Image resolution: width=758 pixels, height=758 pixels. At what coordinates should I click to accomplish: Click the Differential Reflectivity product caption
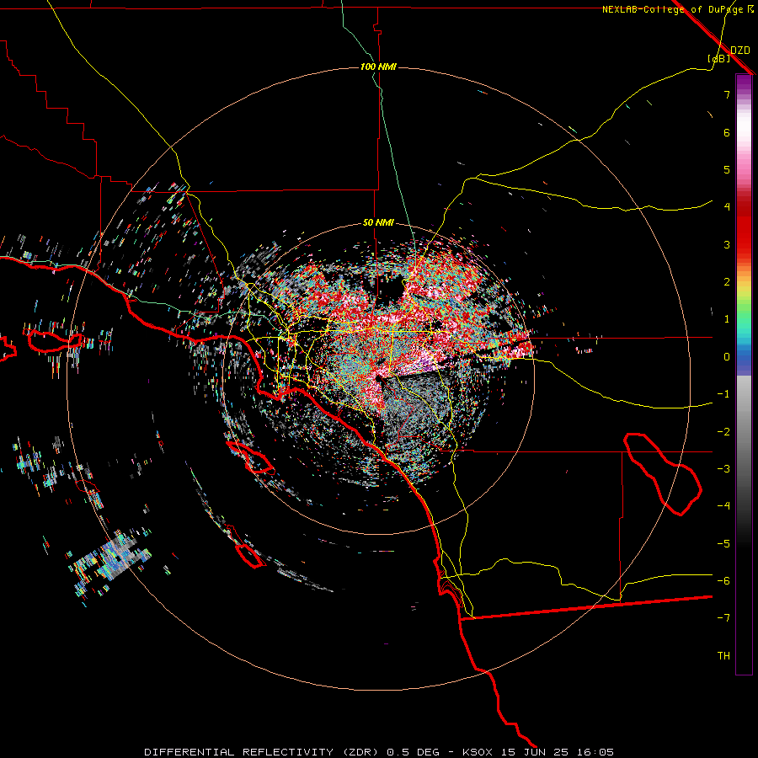pos(379,752)
